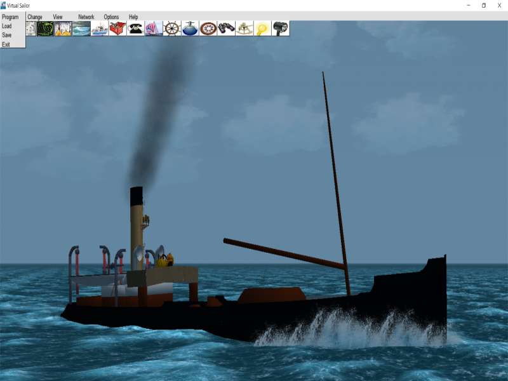Close the Virtual Sailor window
The height and width of the screenshot is (381, 508).
point(499,6)
